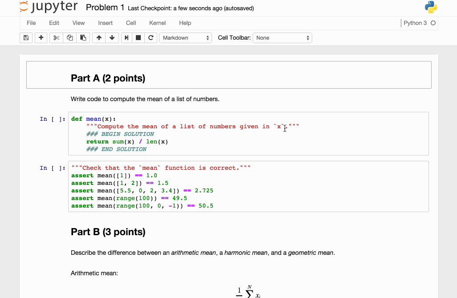457x298 pixels.
Task: Copy the selected cell using the copy icon
Action: point(69,38)
